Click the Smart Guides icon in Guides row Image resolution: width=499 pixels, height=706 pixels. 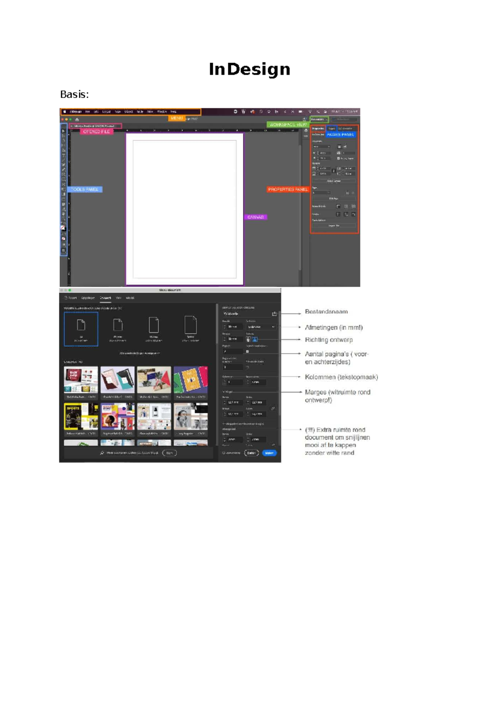tap(353, 214)
